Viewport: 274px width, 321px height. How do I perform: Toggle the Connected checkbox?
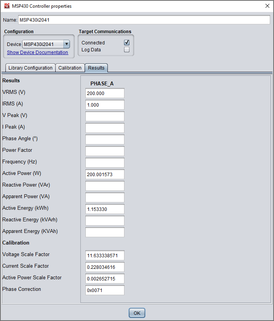coord(127,42)
